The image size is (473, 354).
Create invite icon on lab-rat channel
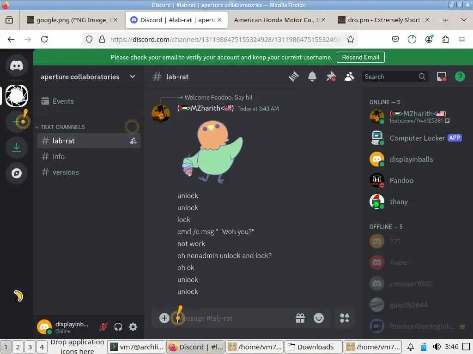coord(133,141)
